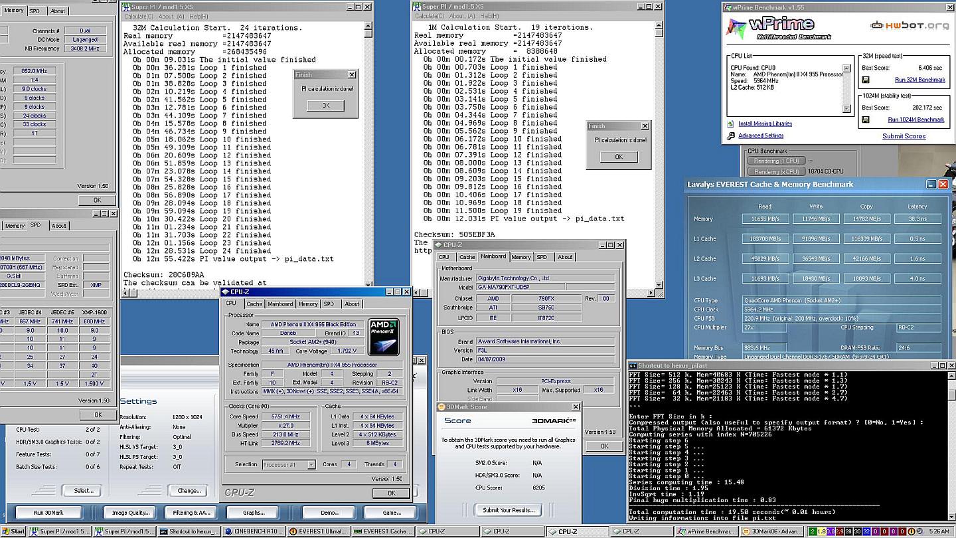Image resolution: width=956 pixels, height=538 pixels.
Task: Click the Submit Scores link in wPrime
Action: pos(904,136)
